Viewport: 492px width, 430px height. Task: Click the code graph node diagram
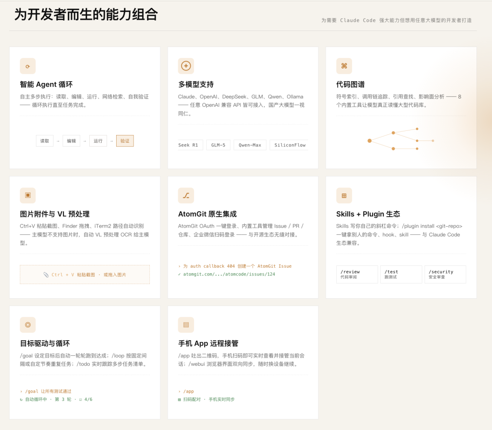coord(401,139)
